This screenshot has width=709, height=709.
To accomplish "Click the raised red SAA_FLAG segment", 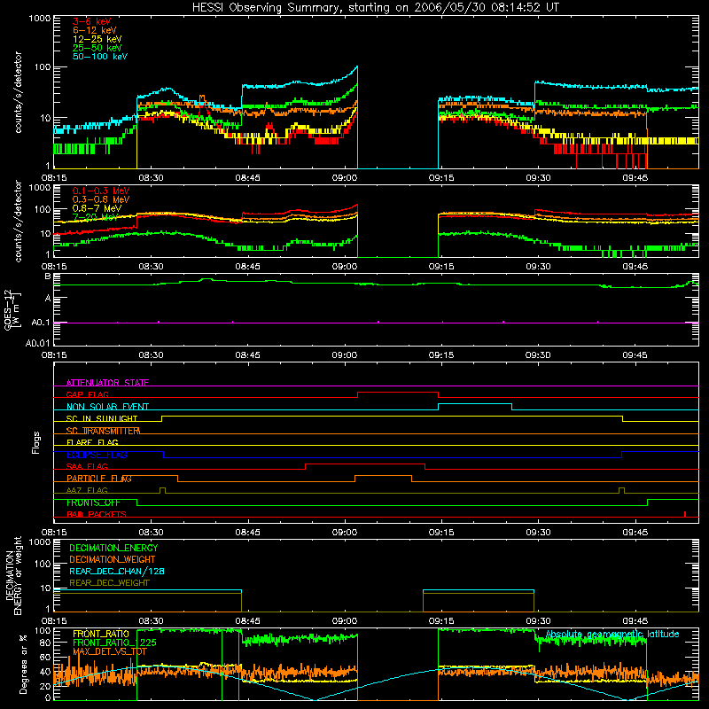I will [x=365, y=464].
